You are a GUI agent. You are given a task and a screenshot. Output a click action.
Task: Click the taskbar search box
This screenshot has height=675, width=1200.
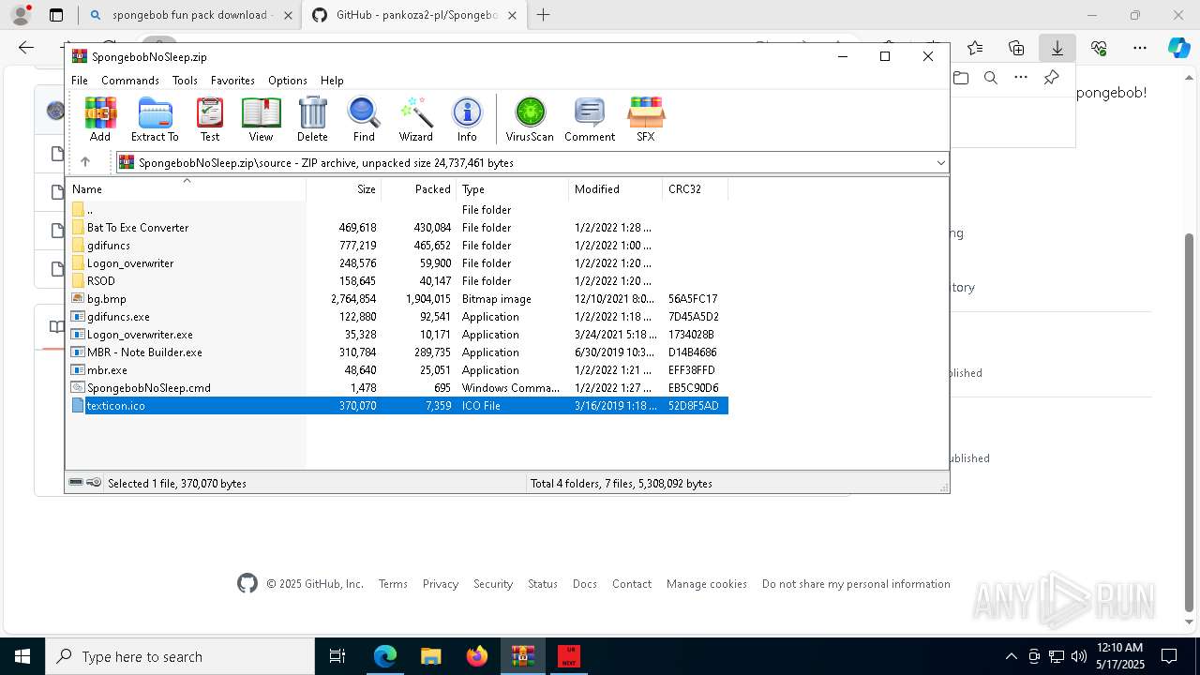tap(180, 656)
